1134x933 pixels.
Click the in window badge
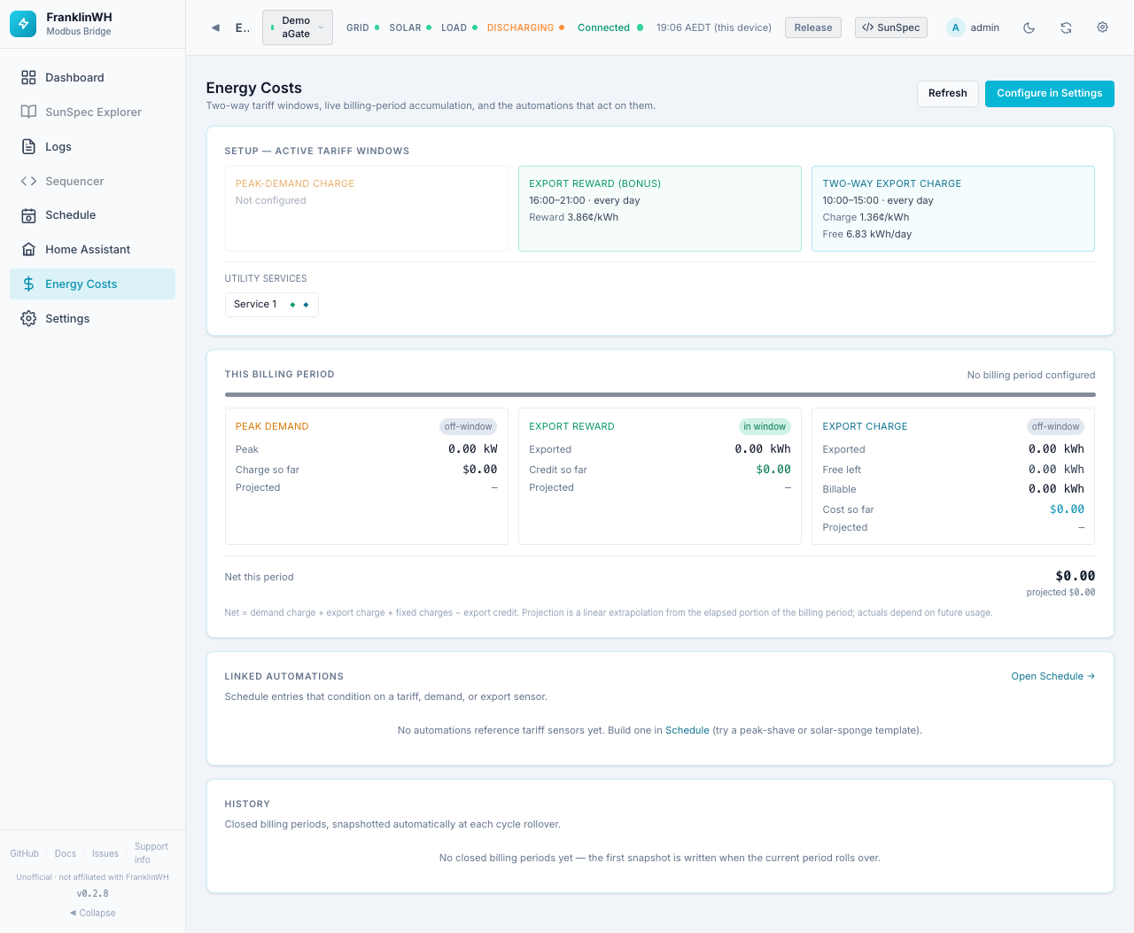[x=765, y=426]
